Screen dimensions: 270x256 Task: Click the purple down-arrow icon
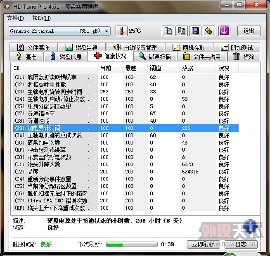coord(224,31)
